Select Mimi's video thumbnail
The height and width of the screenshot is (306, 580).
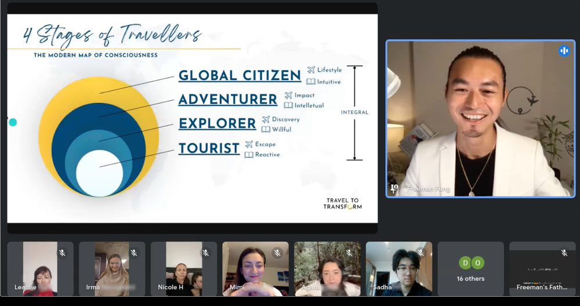click(255, 269)
